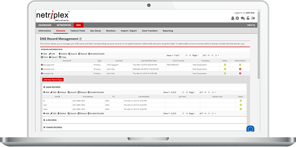Image resolution: width=296 pixels, height=147 pixels.
Task: Collapse the AAAA Records section
Action: [44, 87]
